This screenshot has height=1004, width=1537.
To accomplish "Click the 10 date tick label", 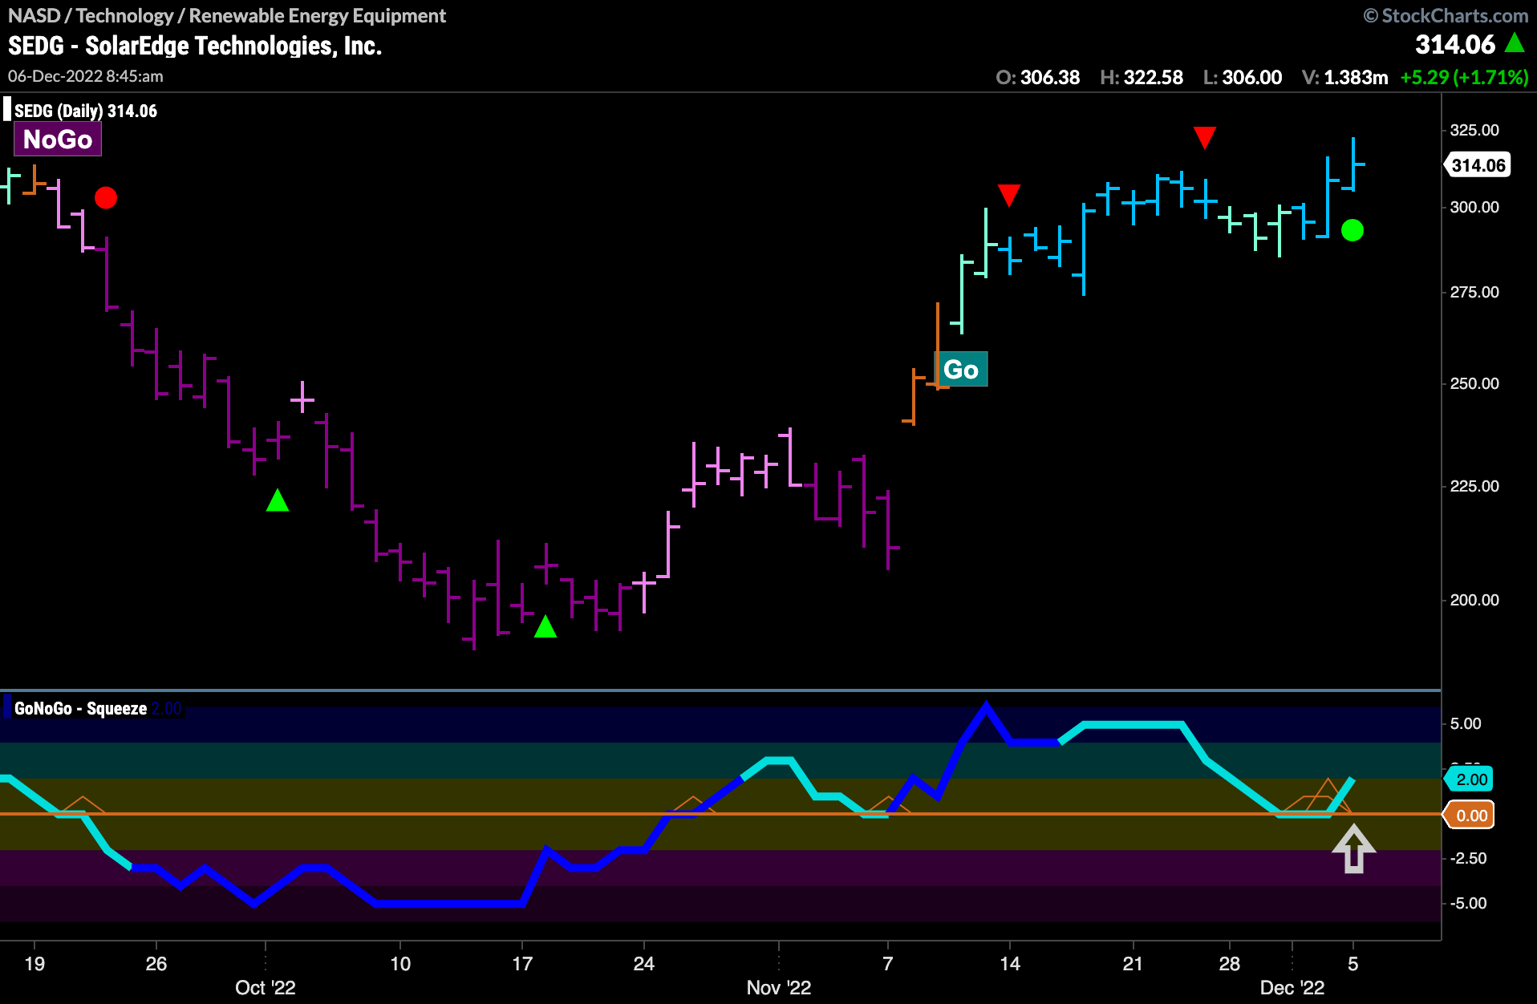I will tap(400, 963).
